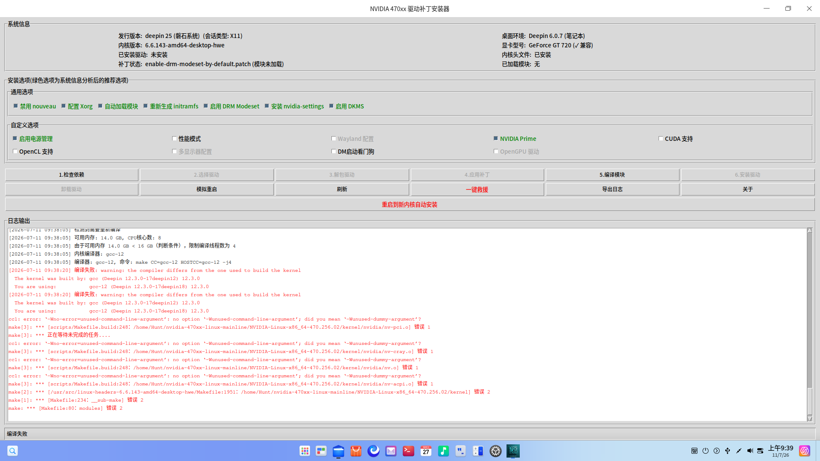Enable the 性能模式 checkbox
This screenshot has height=461, width=820.
(x=174, y=138)
